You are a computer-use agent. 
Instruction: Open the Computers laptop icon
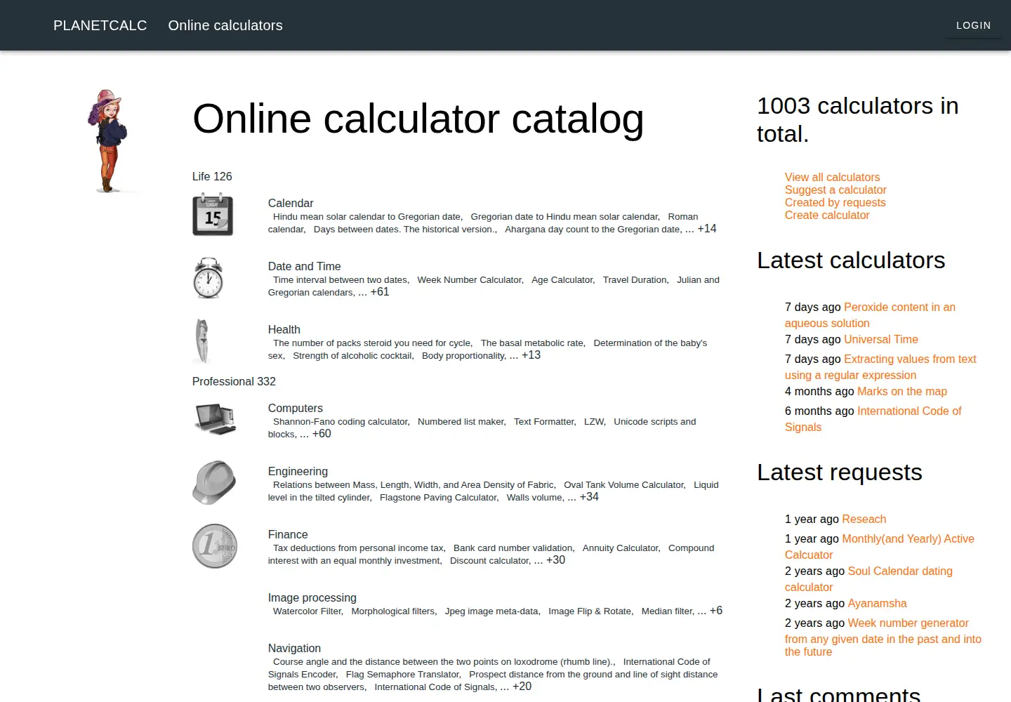click(x=215, y=419)
